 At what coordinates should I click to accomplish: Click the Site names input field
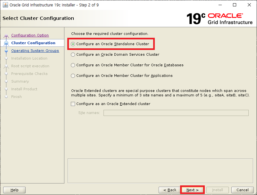176,113
